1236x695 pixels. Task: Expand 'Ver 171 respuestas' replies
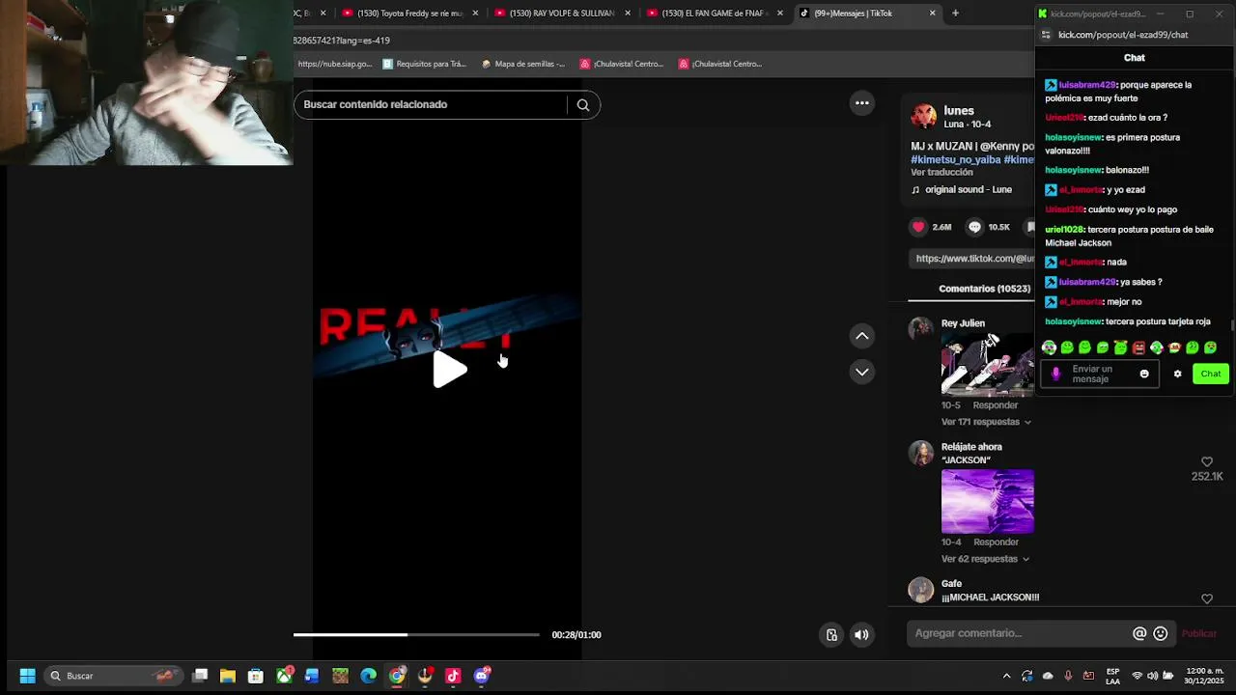click(986, 422)
